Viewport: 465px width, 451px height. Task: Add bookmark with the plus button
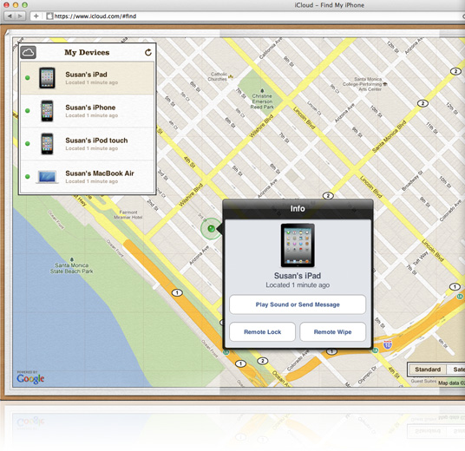36,16
